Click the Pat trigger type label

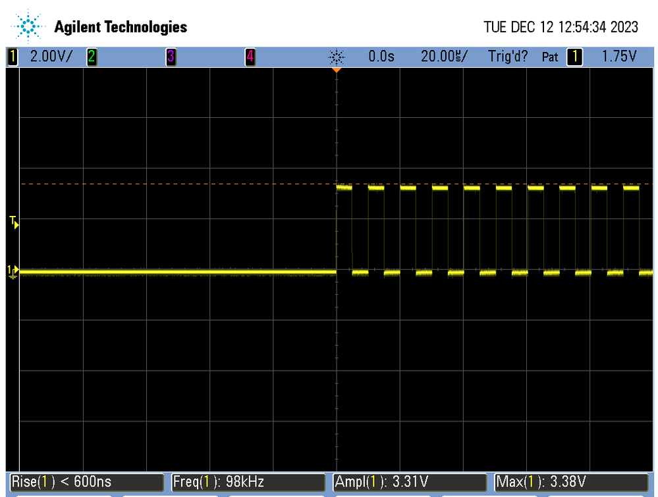pyautogui.click(x=550, y=57)
